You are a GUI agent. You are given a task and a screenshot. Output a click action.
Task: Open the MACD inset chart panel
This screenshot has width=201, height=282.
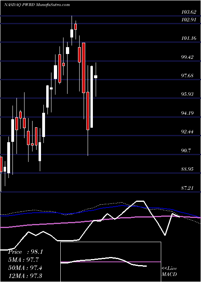pyautogui.click(x=111, y=262)
